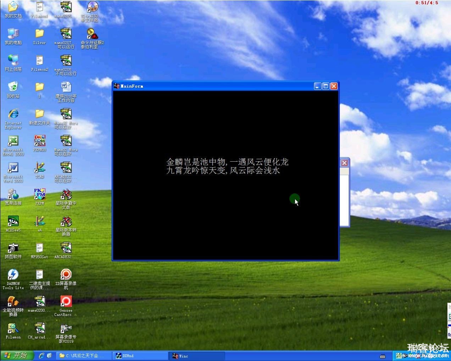This screenshot has width=451, height=361.
Task: Select the mame0205 JPG image
Action: click(66, 10)
